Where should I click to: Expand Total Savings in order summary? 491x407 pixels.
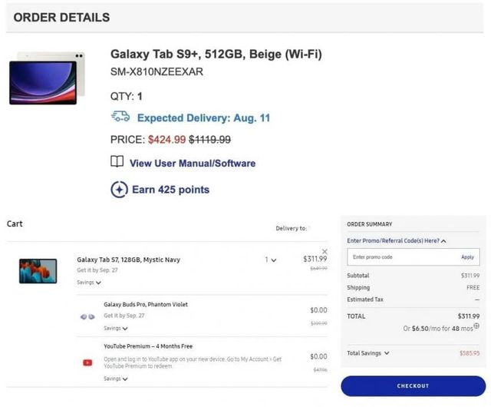pyautogui.click(x=368, y=353)
